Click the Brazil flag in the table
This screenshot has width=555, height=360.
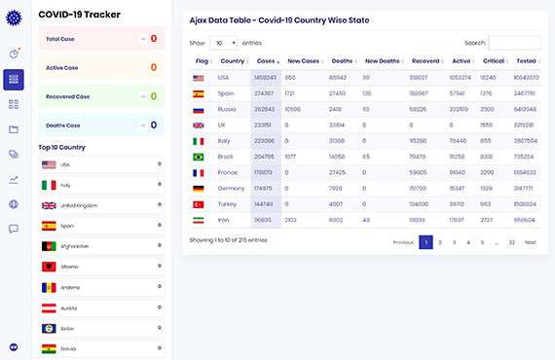coord(199,157)
